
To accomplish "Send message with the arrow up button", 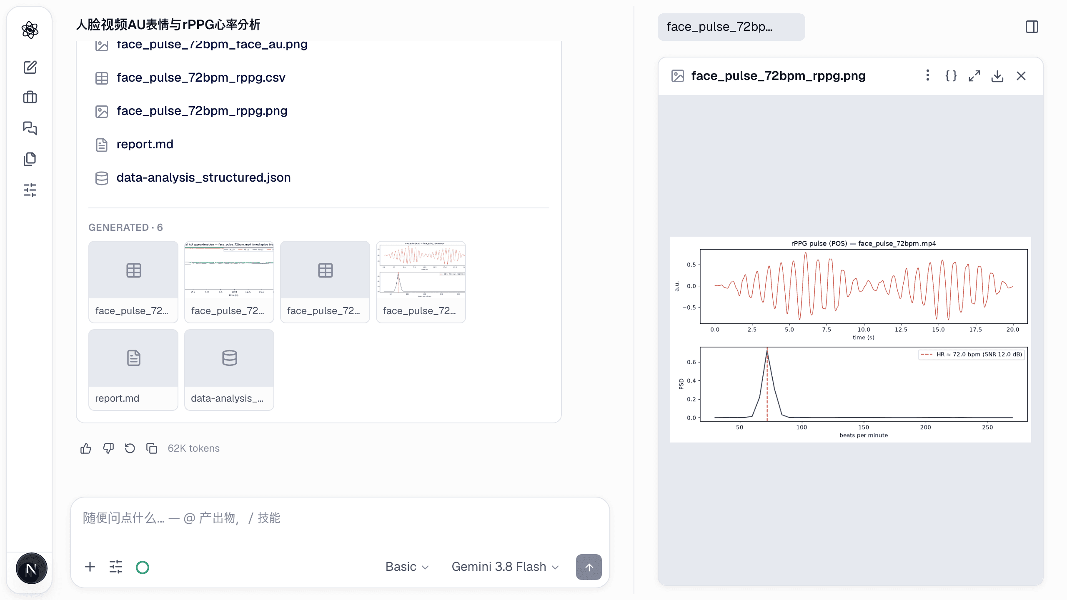I will tap(589, 567).
